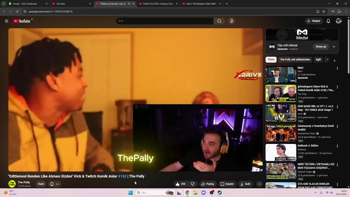350x197 pixels.
Task: Click the Katıl join button
Action: [x=41, y=184]
